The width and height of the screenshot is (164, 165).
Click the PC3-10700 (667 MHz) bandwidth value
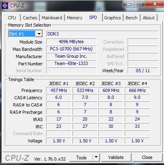click(x=71, y=49)
